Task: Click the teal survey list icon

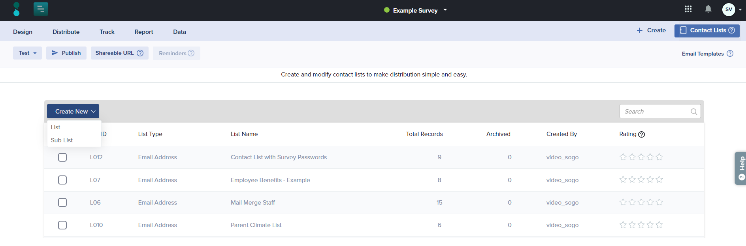Action: [41, 9]
